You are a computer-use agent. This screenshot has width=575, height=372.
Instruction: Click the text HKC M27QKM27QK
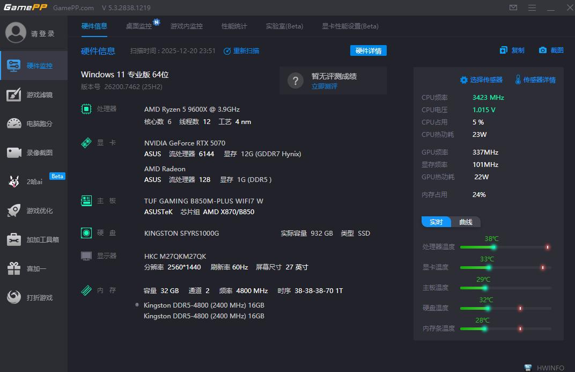pyautogui.click(x=175, y=256)
